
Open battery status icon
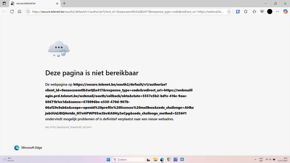274,159
